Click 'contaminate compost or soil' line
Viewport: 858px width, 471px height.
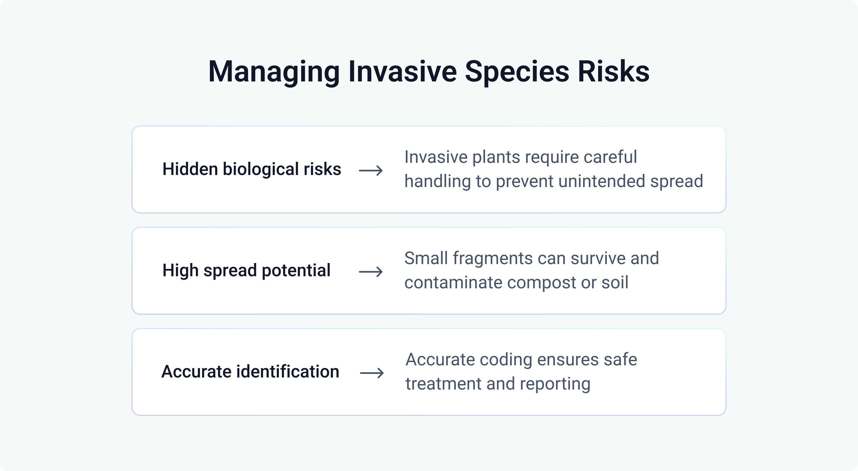[x=516, y=282]
